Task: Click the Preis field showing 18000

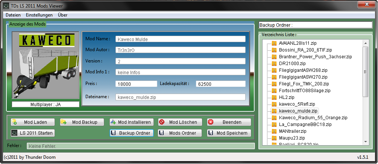Action: click(x=136, y=84)
